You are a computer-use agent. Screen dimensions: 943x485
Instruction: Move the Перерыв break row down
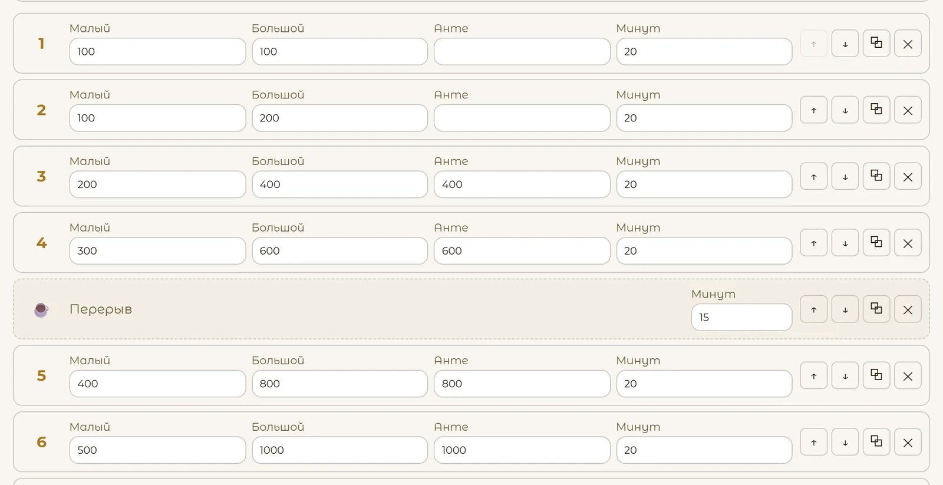coord(845,309)
